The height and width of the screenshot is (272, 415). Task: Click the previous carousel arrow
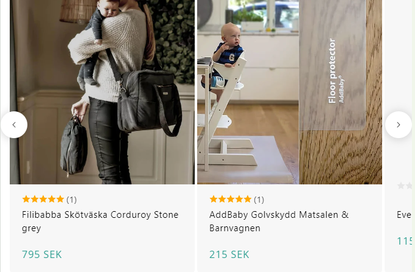14,125
